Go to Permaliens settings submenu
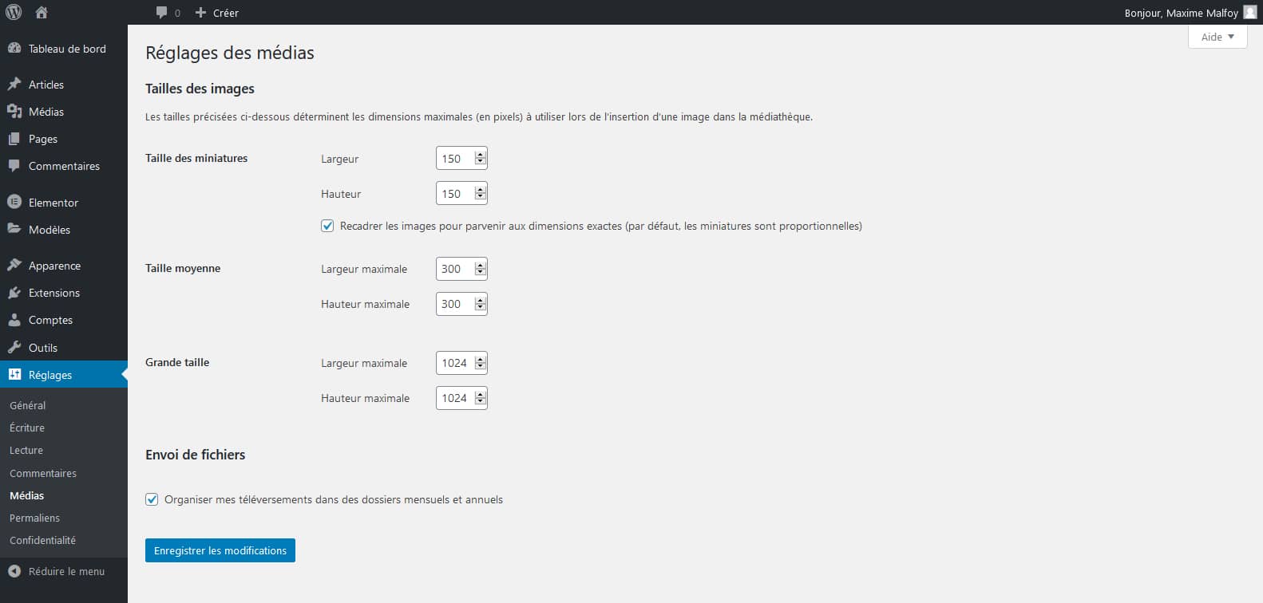The width and height of the screenshot is (1263, 603). (x=34, y=518)
